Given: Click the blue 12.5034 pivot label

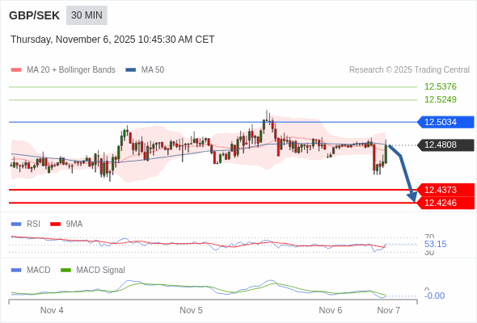Looking at the screenshot, I should [x=445, y=122].
